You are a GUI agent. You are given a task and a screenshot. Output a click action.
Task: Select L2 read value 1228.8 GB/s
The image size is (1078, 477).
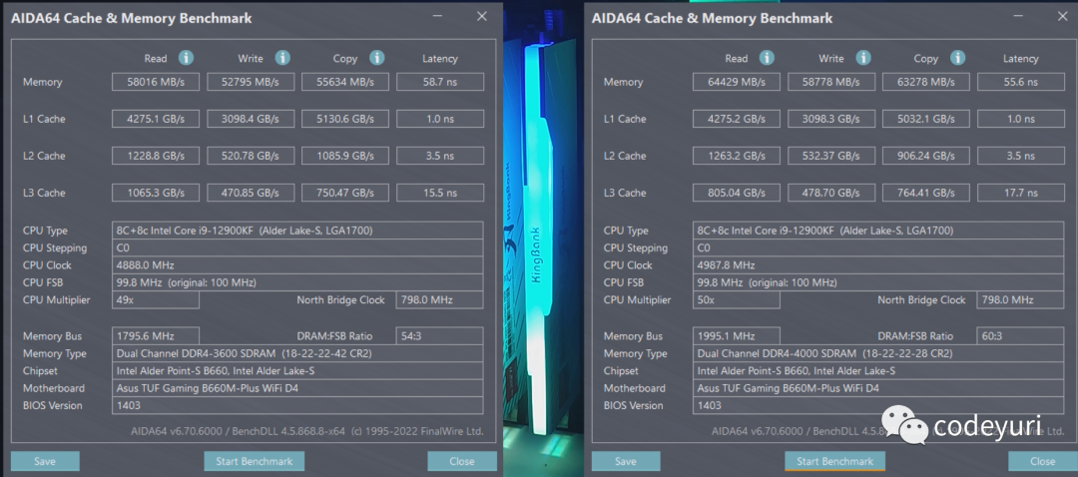coord(156,156)
